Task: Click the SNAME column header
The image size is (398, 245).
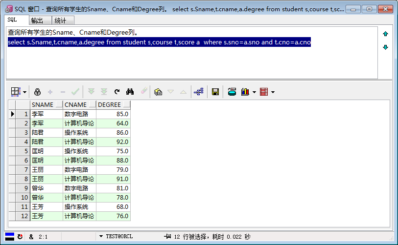Action: click(47, 104)
